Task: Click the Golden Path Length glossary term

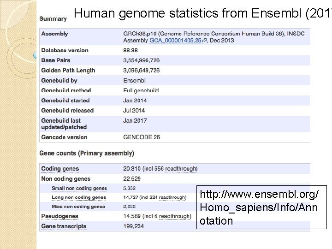Action: click(68, 71)
